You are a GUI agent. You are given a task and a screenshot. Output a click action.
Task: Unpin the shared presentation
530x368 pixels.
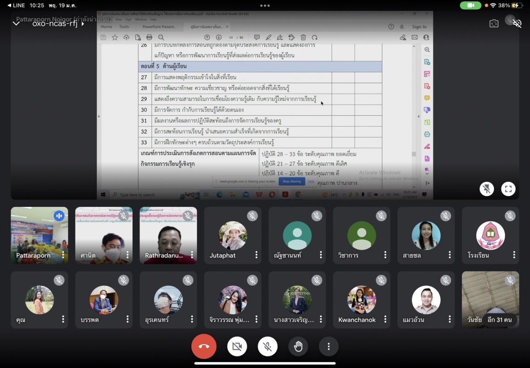coord(487,189)
